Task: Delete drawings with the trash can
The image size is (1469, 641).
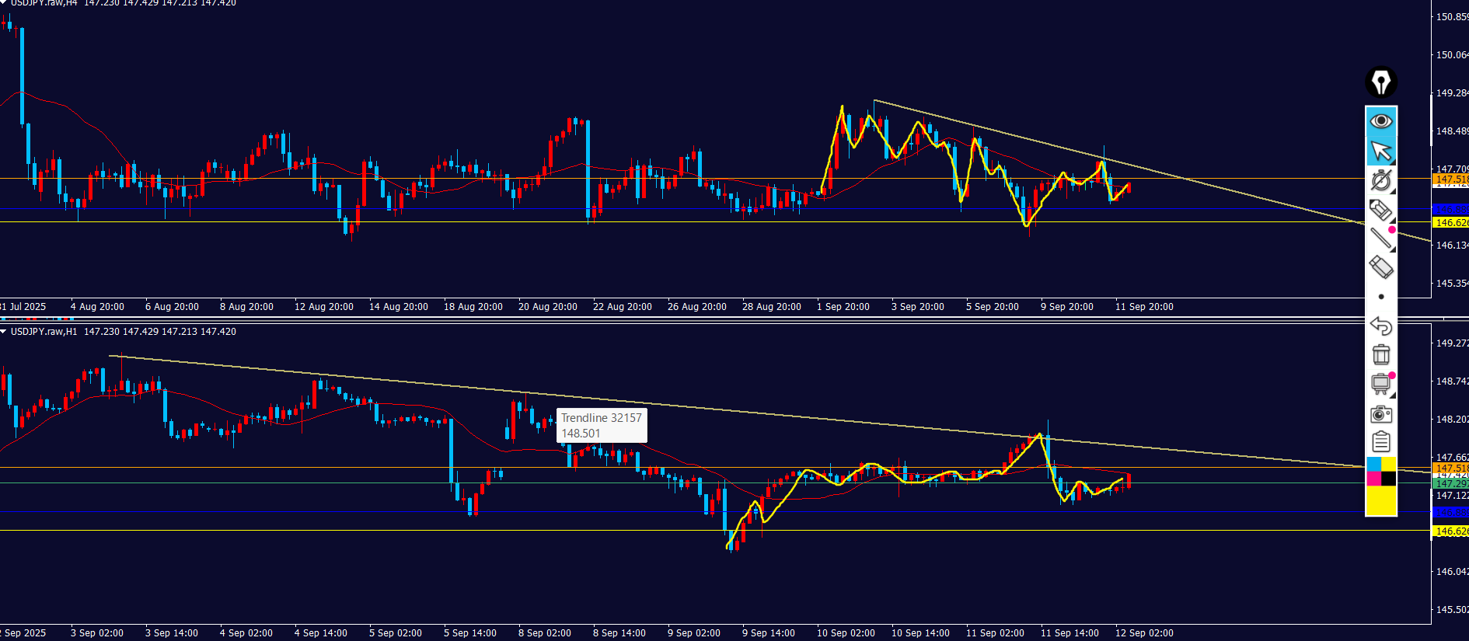Action: pyautogui.click(x=1380, y=355)
